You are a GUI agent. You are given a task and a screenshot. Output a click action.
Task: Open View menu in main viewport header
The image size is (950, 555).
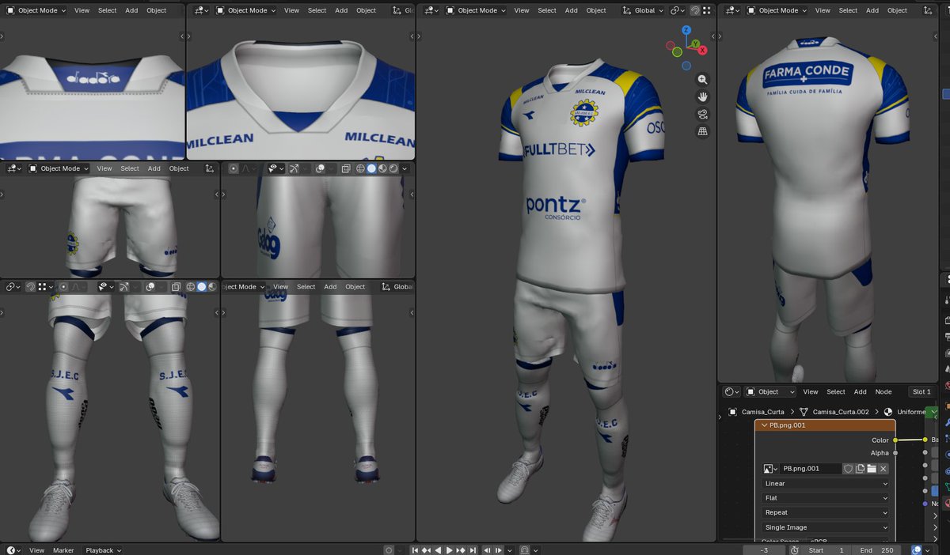(x=522, y=10)
